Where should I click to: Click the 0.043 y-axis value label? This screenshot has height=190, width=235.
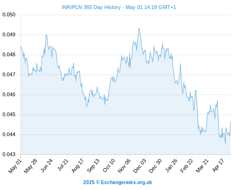9,154
